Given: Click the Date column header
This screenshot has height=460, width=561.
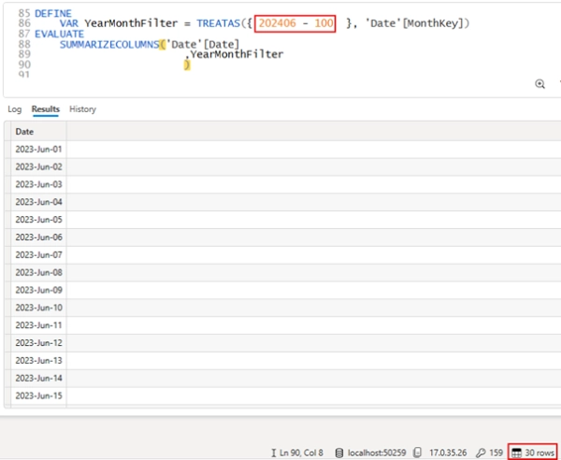Looking at the screenshot, I should (24, 132).
